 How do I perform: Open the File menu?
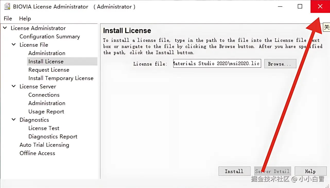point(8,18)
